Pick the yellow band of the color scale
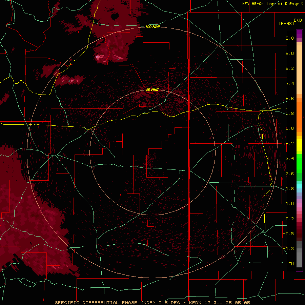 [x=299, y=145]
